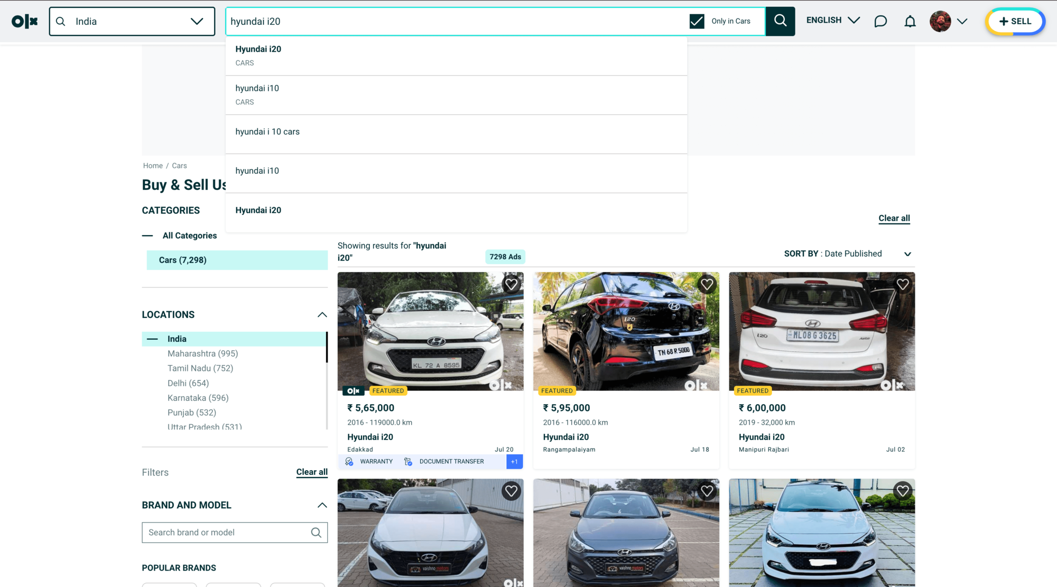Uncheck the Only in Cars checkbox
Screen dimensions: 1057x587
pyautogui.click(x=697, y=21)
